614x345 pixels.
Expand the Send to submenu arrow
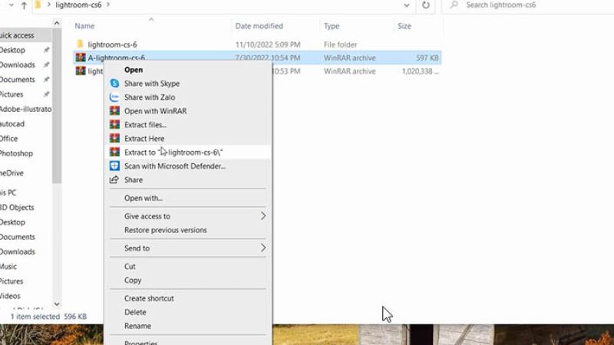click(263, 248)
